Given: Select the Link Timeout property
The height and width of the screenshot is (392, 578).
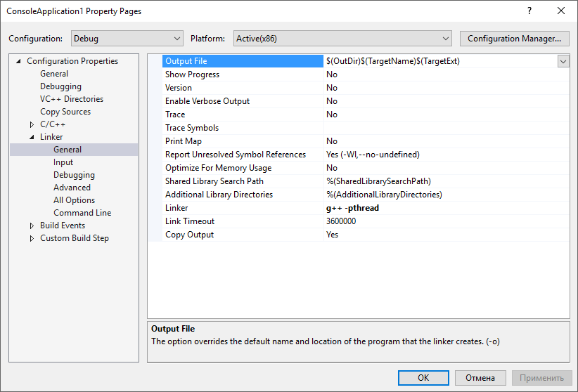Looking at the screenshot, I should tap(243, 221).
